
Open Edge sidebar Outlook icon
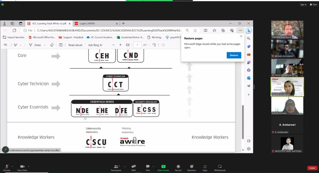(x=249, y=78)
